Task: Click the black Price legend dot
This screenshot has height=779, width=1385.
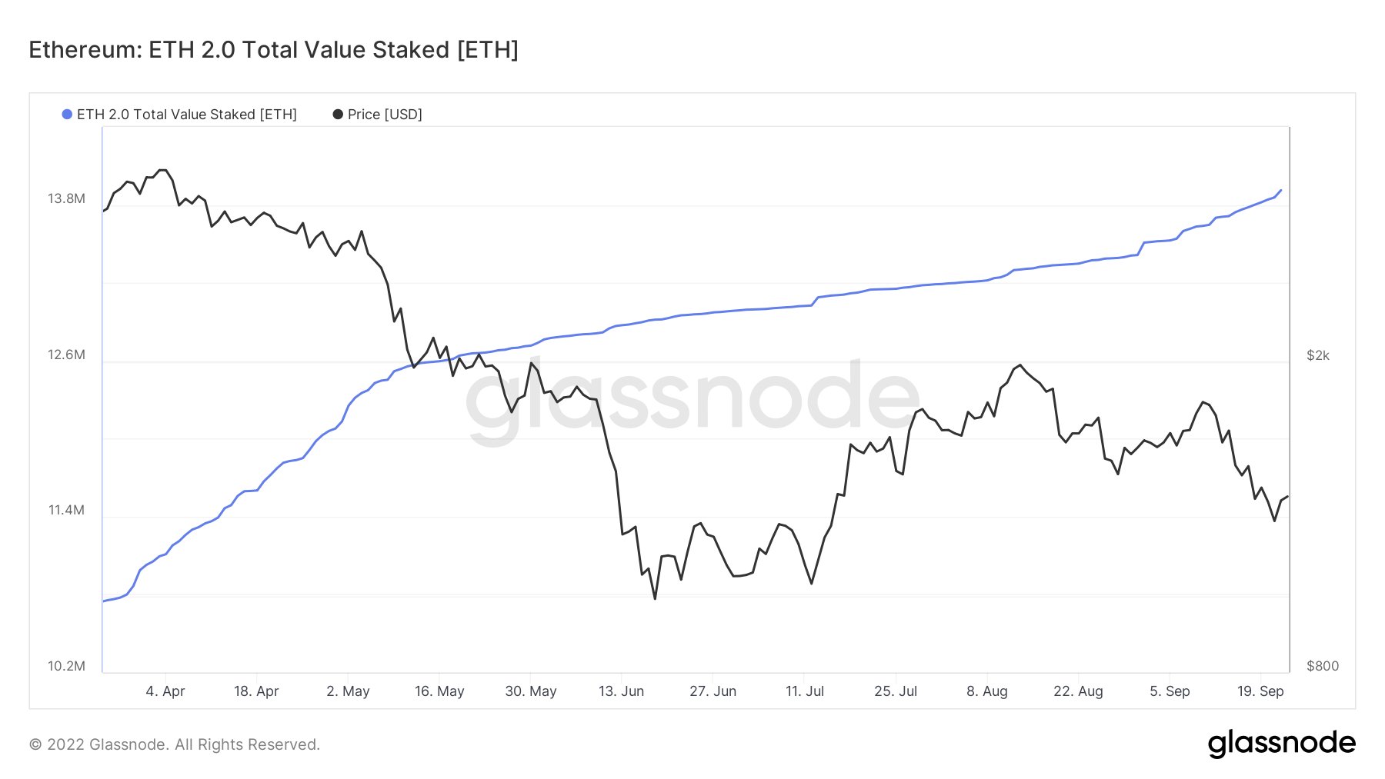Action: click(338, 115)
